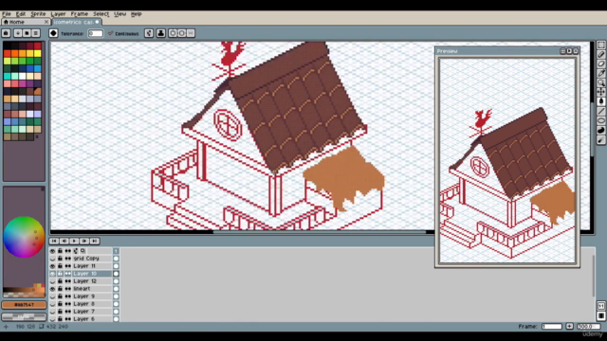Select the Layer 10 cel at frame 1

(x=116, y=274)
